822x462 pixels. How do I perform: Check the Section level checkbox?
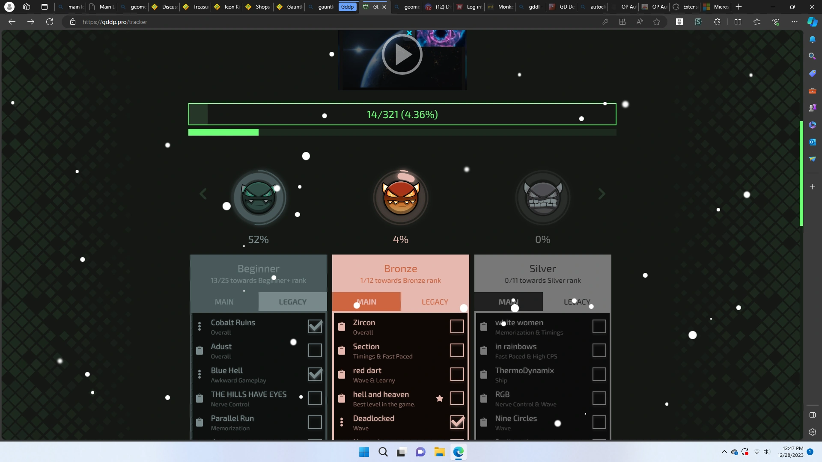(457, 350)
